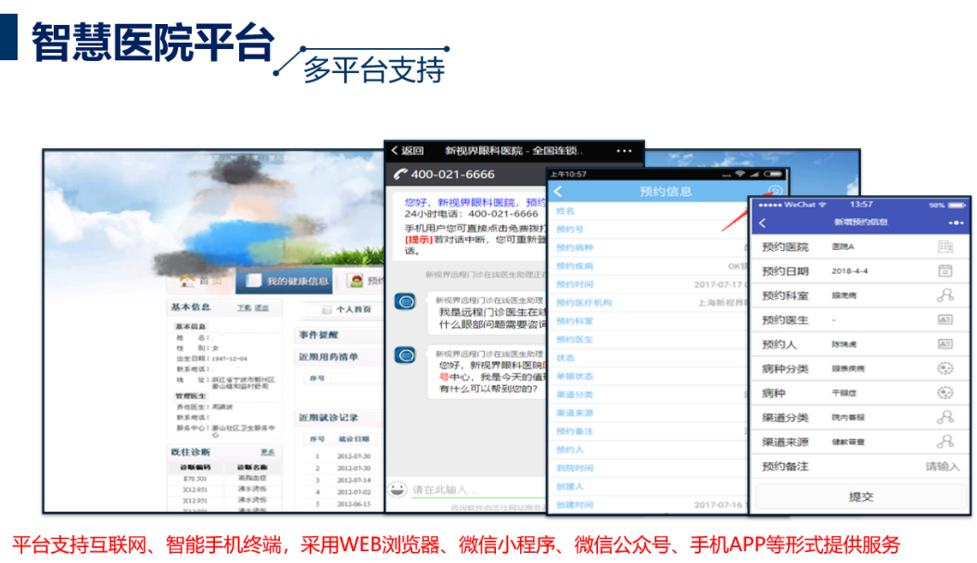Screen dimensions: 977x563
Task: Click 预约时间 row in 预约信息 list
Action: point(648,284)
